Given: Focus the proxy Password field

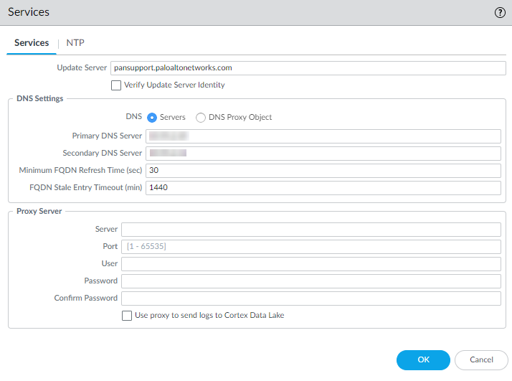Looking at the screenshot, I should pyautogui.click(x=310, y=281).
